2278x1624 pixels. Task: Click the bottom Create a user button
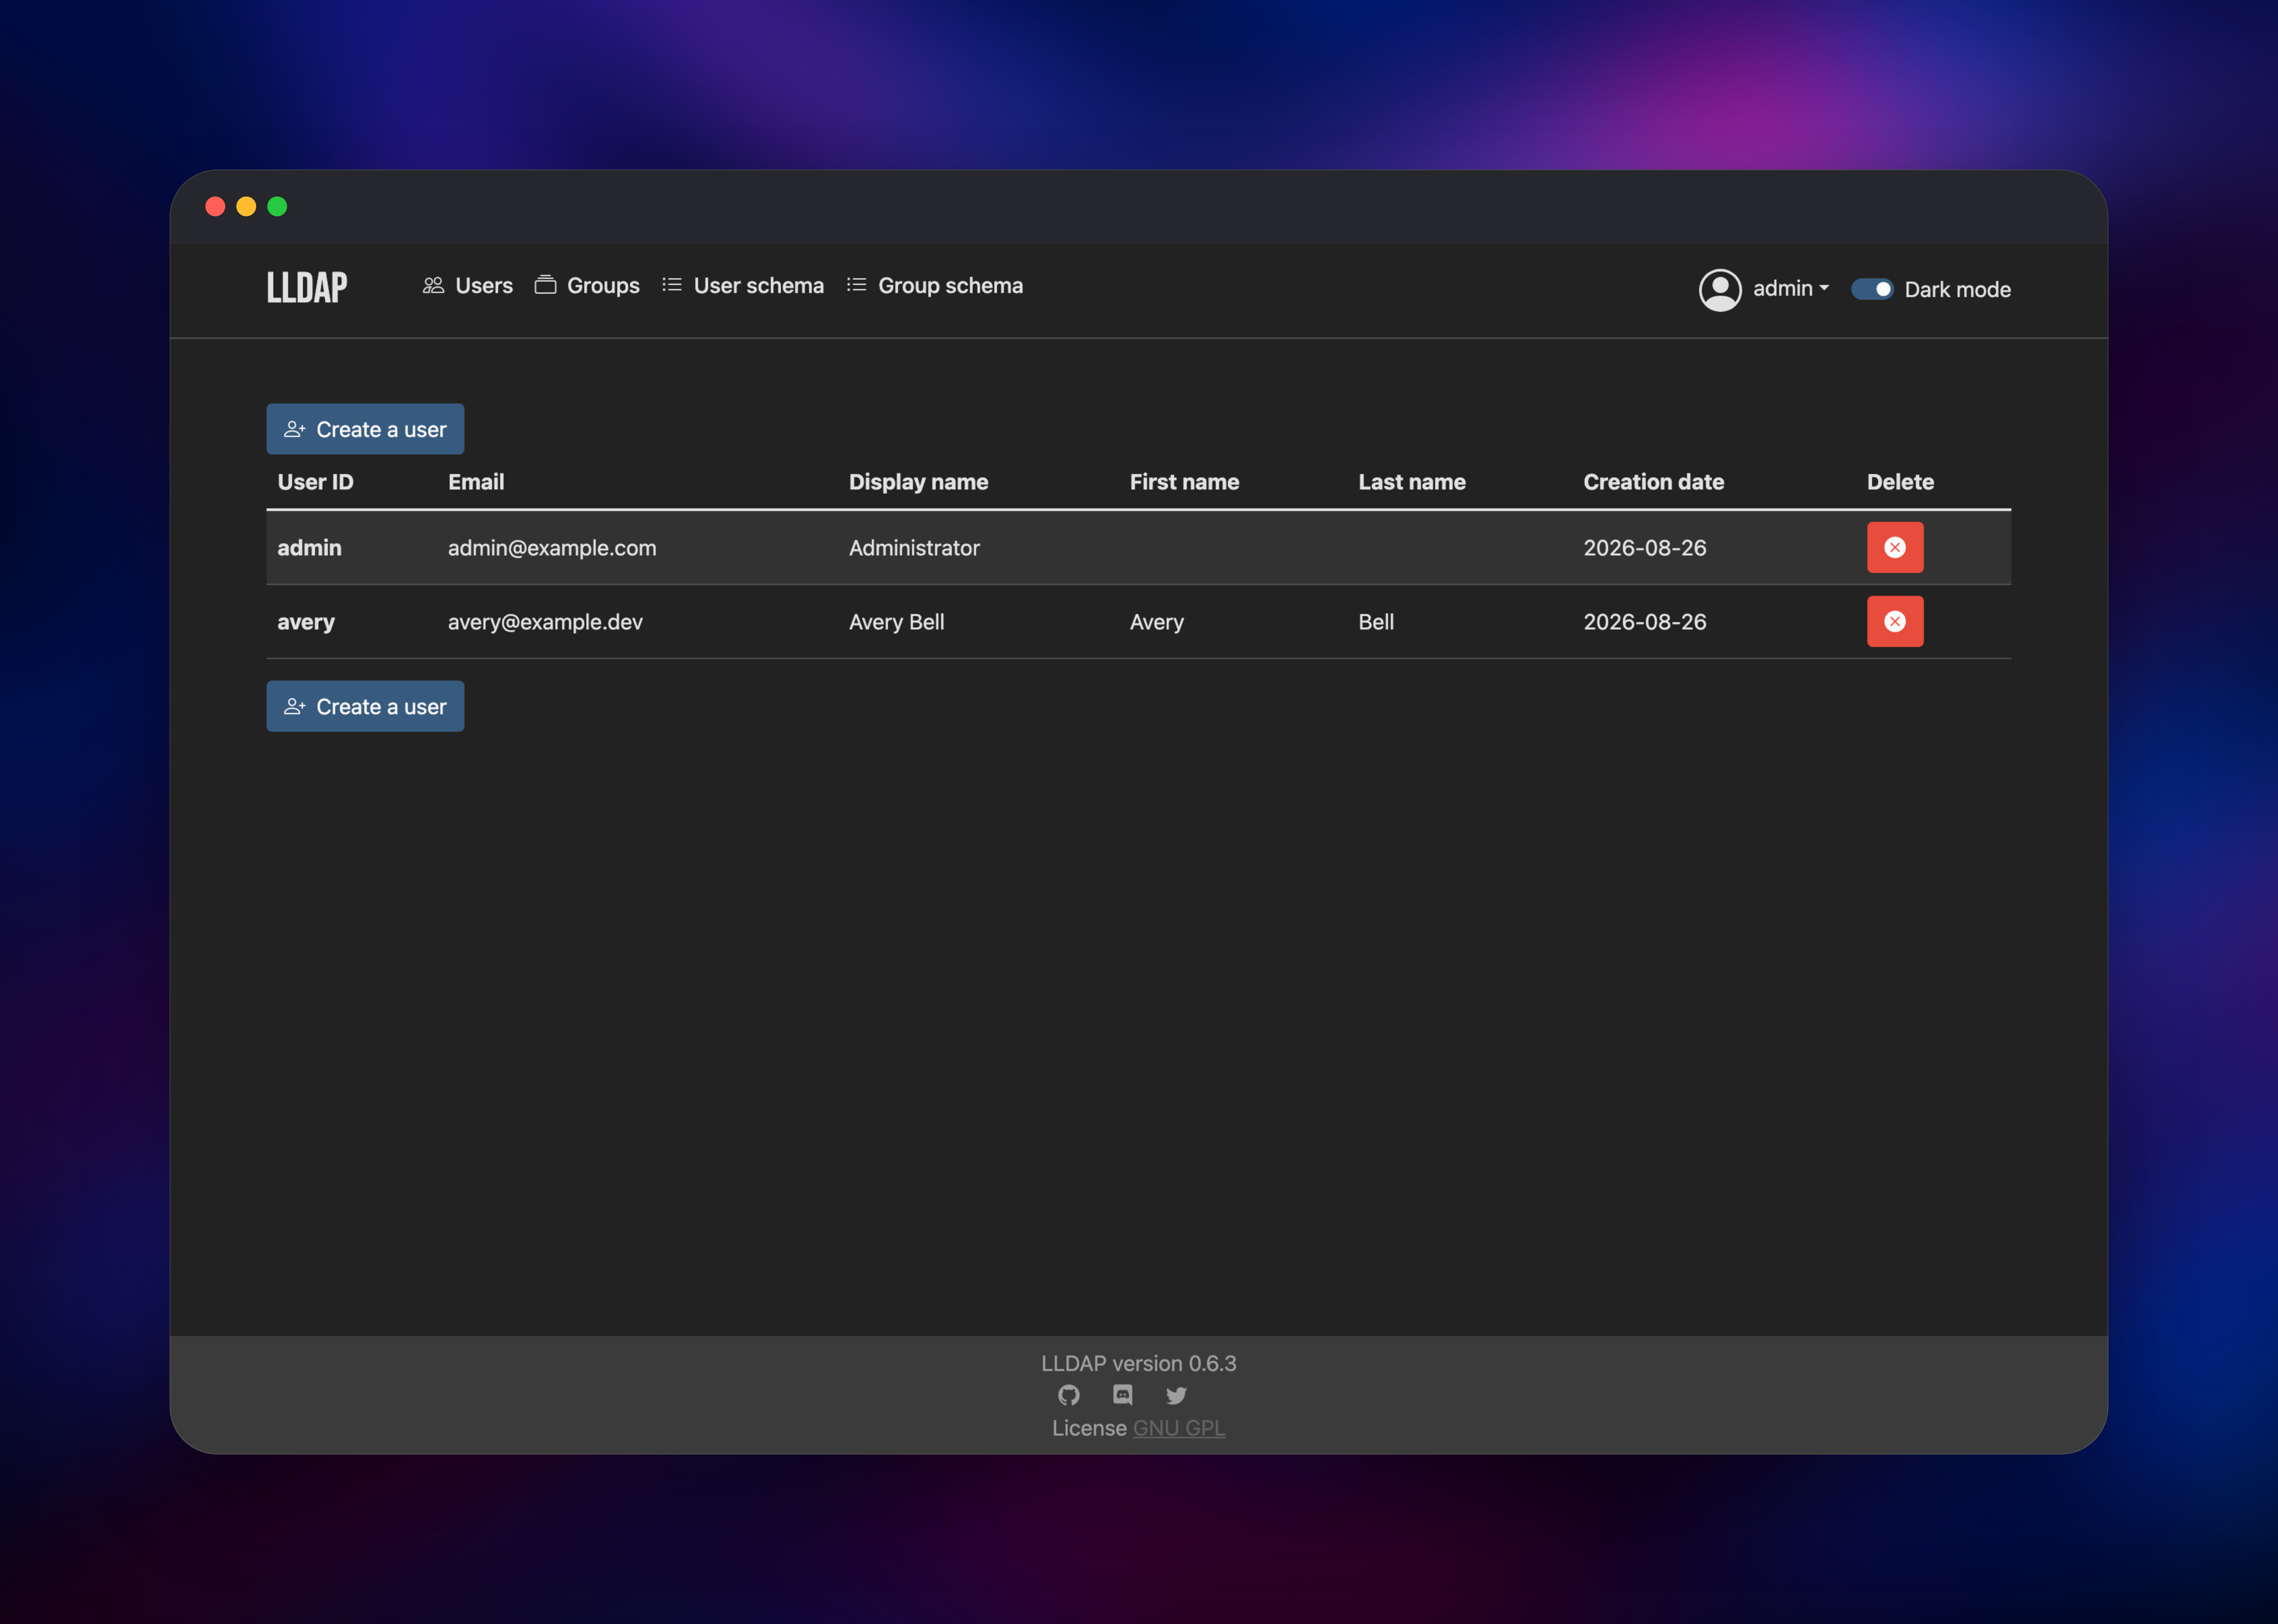[365, 706]
